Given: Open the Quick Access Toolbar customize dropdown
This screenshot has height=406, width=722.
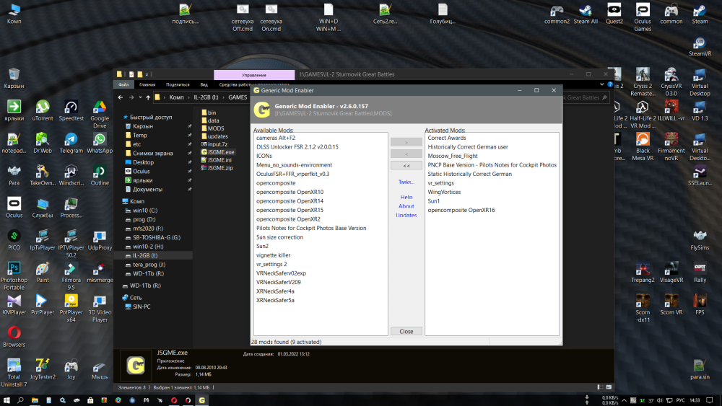Looking at the screenshot, I should tap(147, 74).
